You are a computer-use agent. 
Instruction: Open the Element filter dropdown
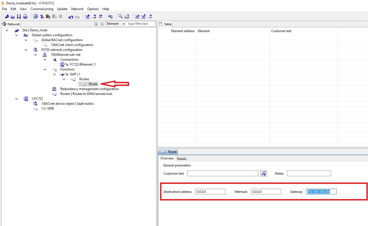coord(116,24)
